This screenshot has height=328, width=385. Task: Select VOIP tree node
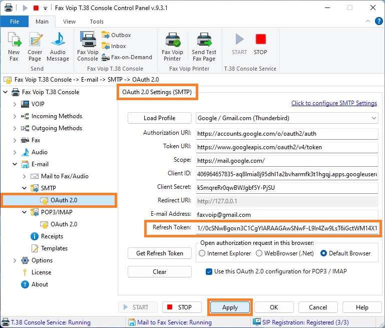coord(33,104)
